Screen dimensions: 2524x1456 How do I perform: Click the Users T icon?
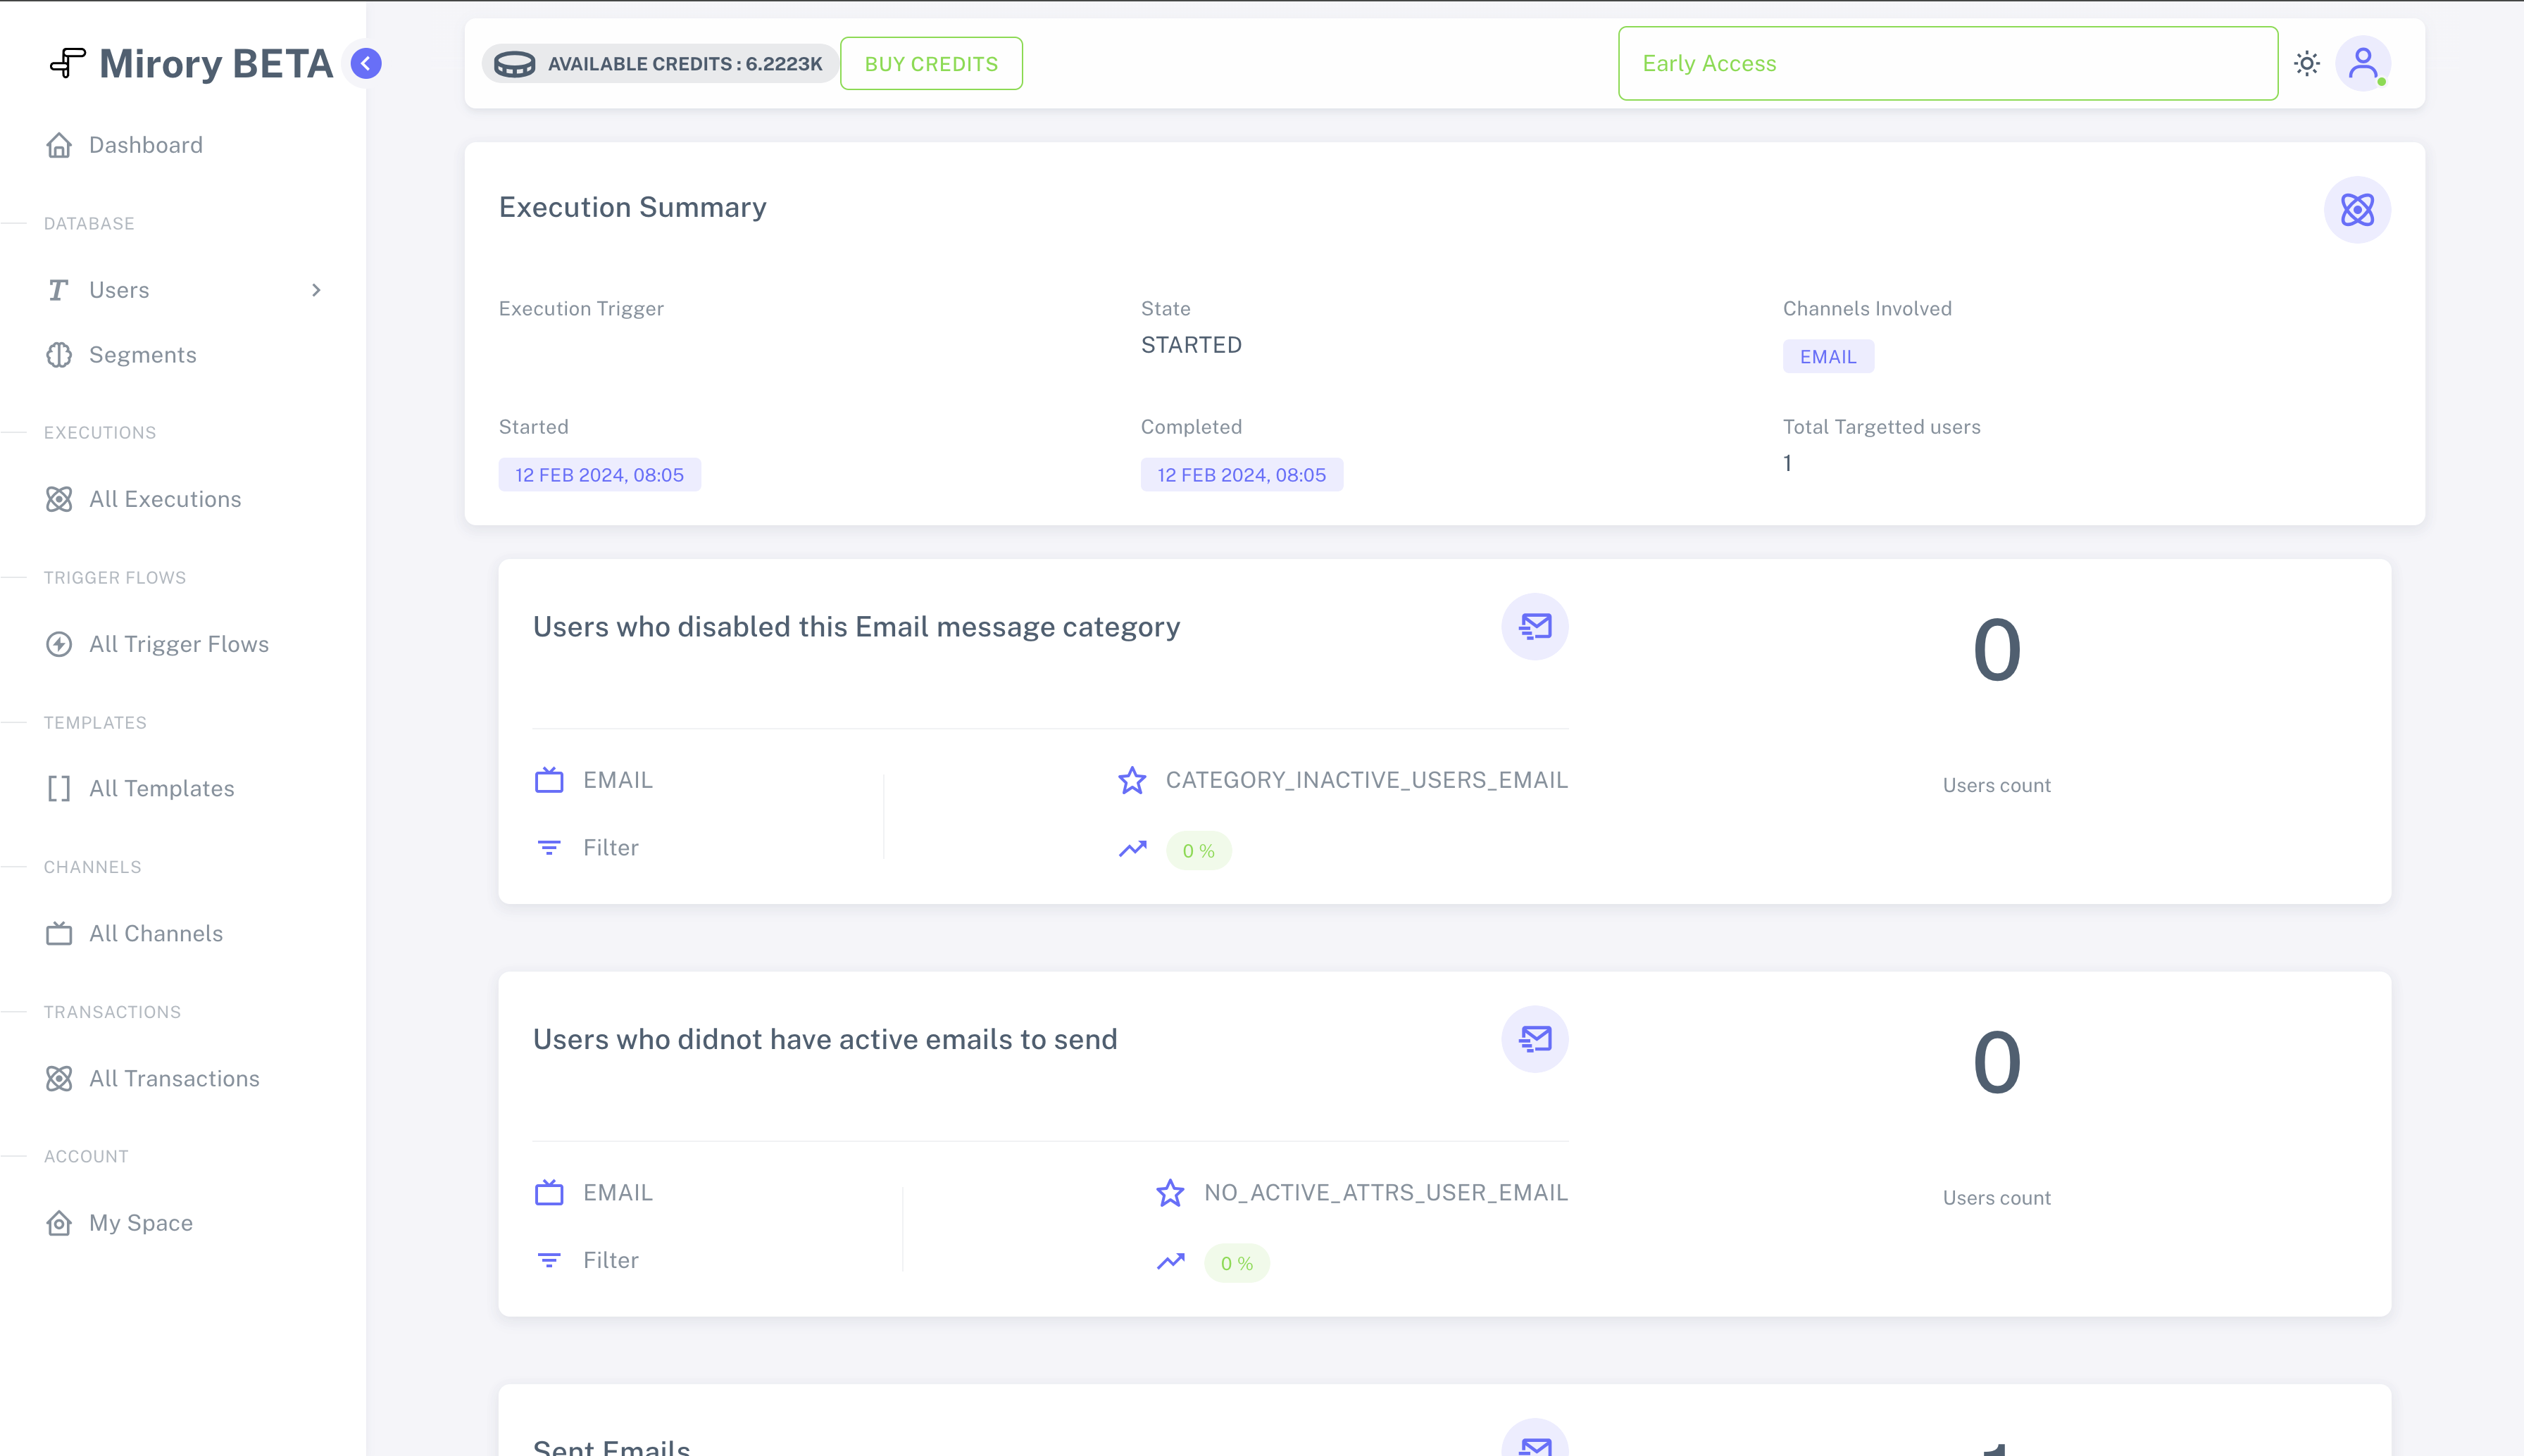[x=58, y=290]
